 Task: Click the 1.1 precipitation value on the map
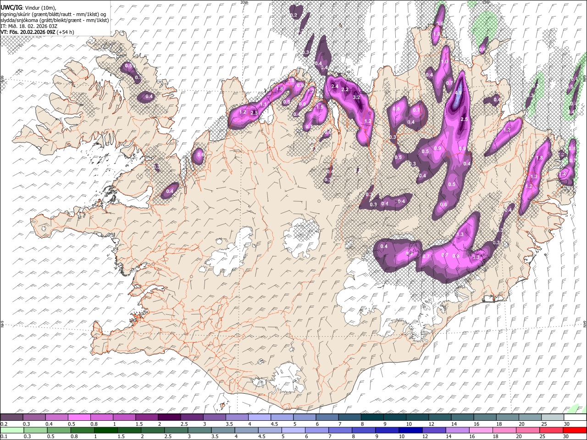tap(263, 104)
